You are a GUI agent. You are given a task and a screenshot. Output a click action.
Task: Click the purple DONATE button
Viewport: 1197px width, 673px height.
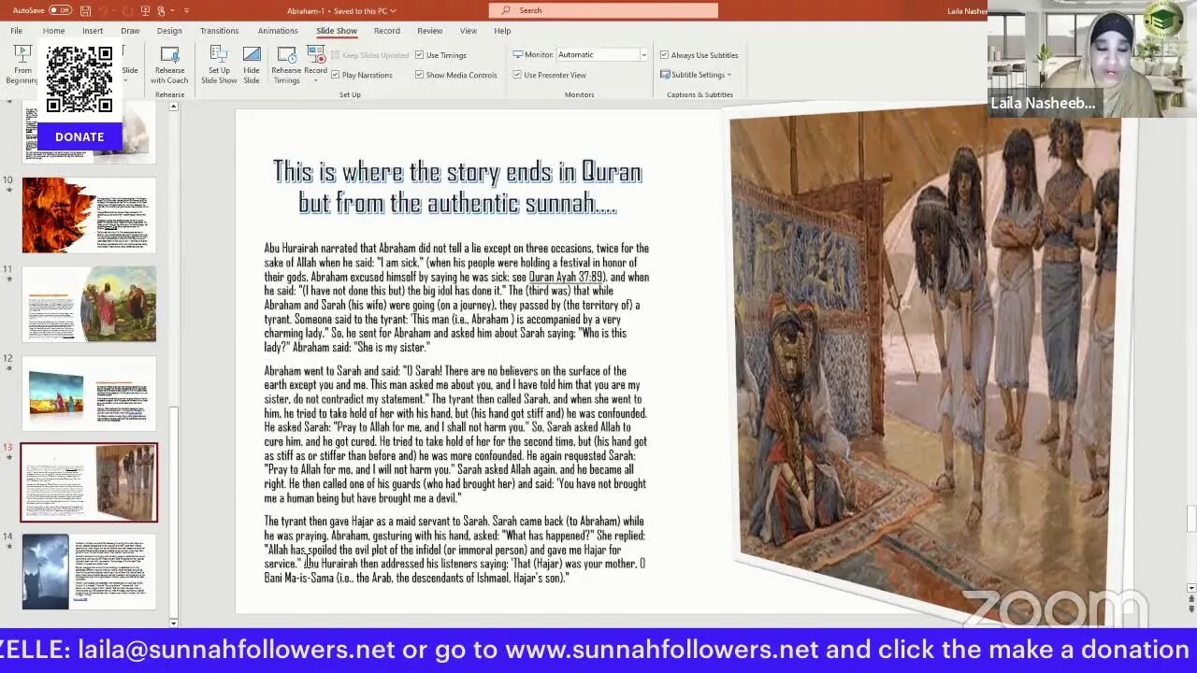pyautogui.click(x=79, y=136)
